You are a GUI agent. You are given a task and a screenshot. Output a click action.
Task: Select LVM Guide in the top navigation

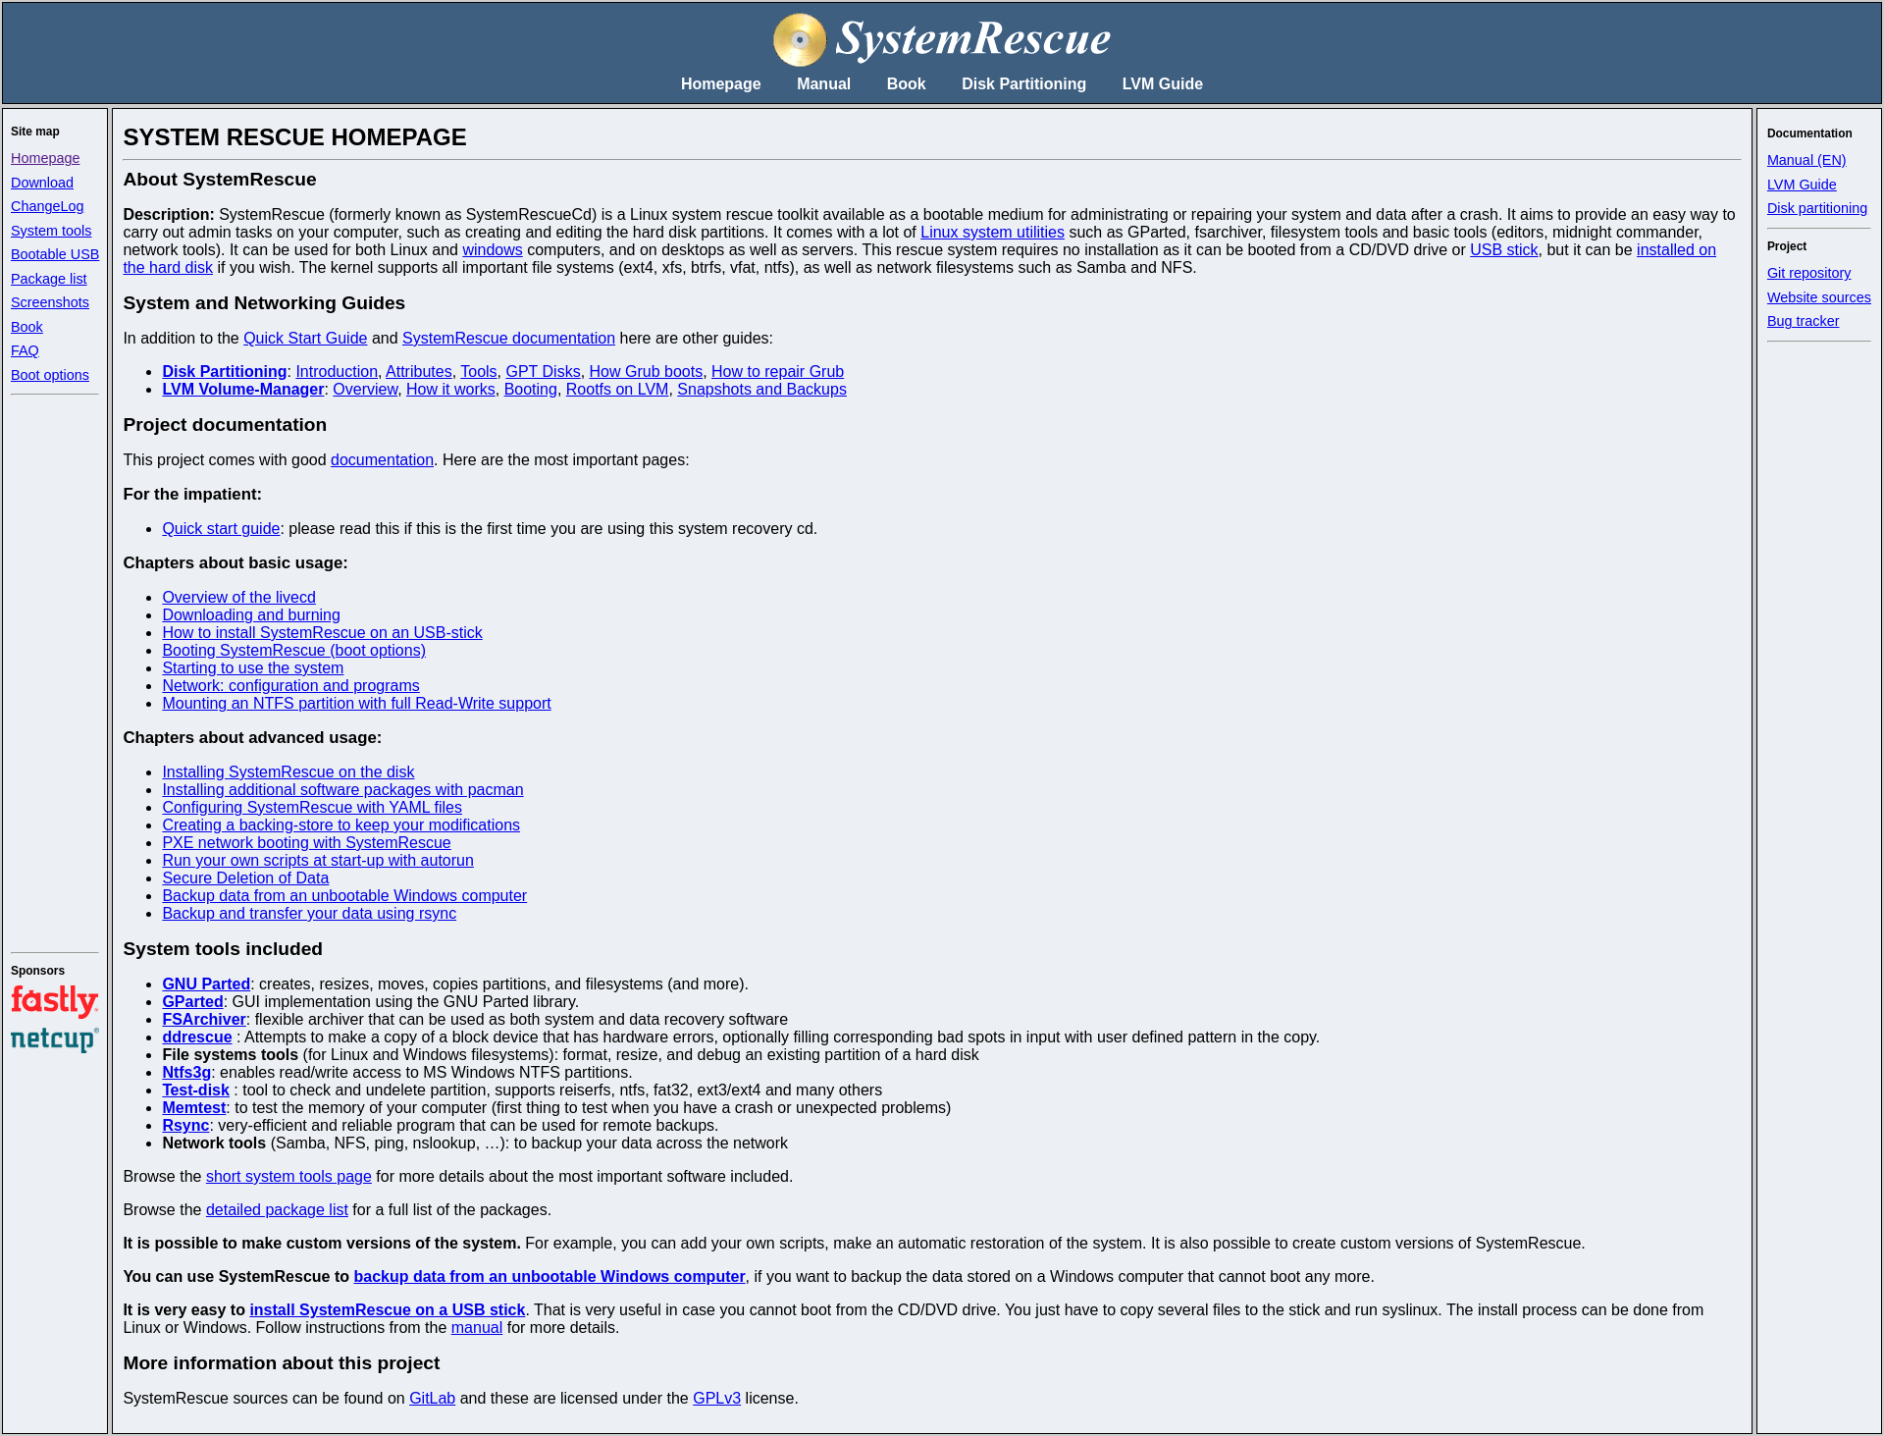point(1162,84)
